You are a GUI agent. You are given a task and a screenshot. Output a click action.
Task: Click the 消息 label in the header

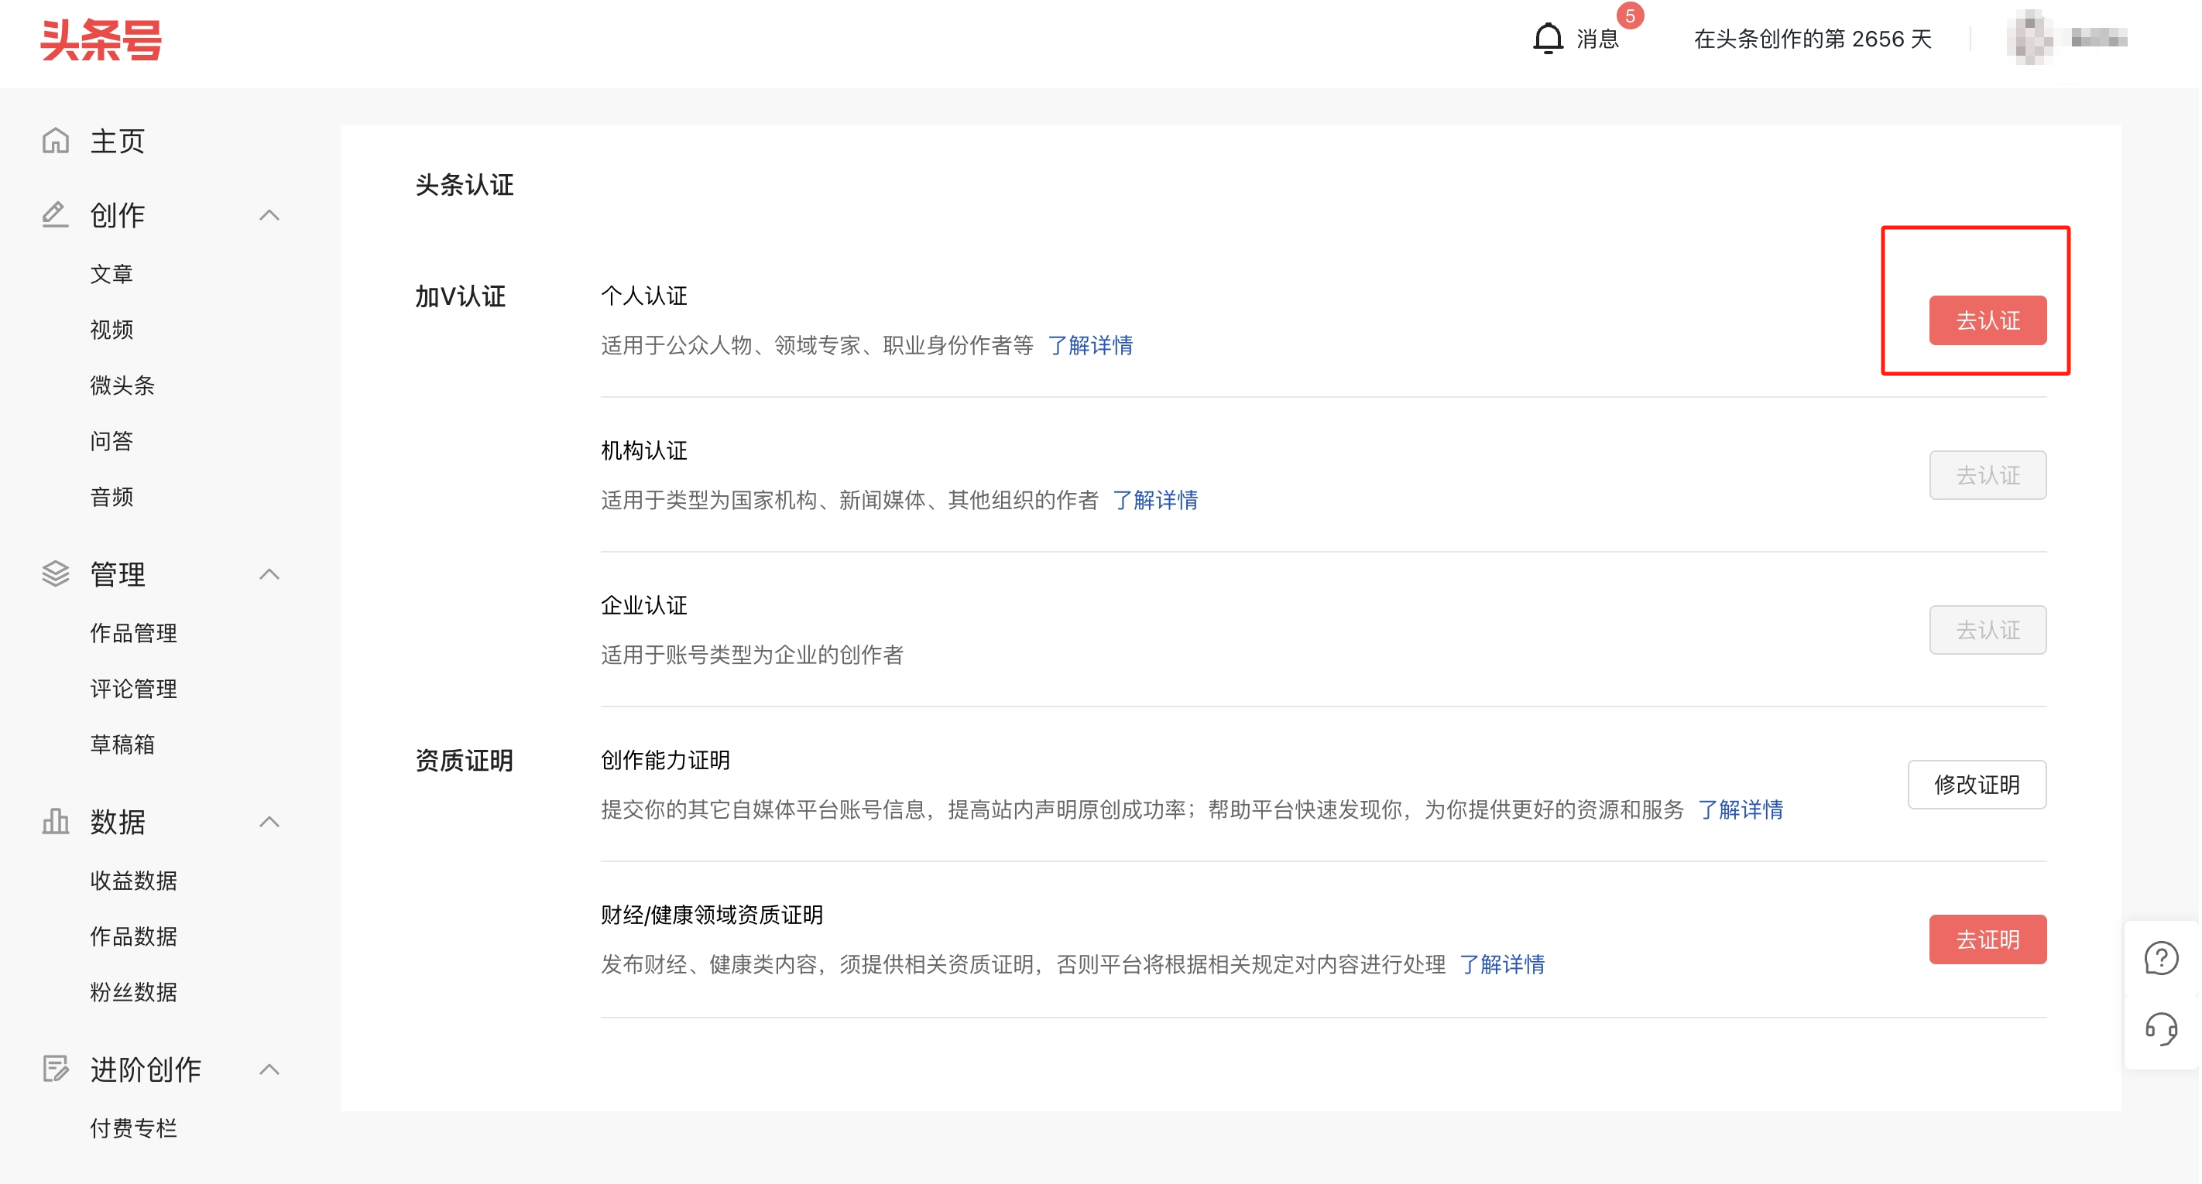click(1597, 39)
